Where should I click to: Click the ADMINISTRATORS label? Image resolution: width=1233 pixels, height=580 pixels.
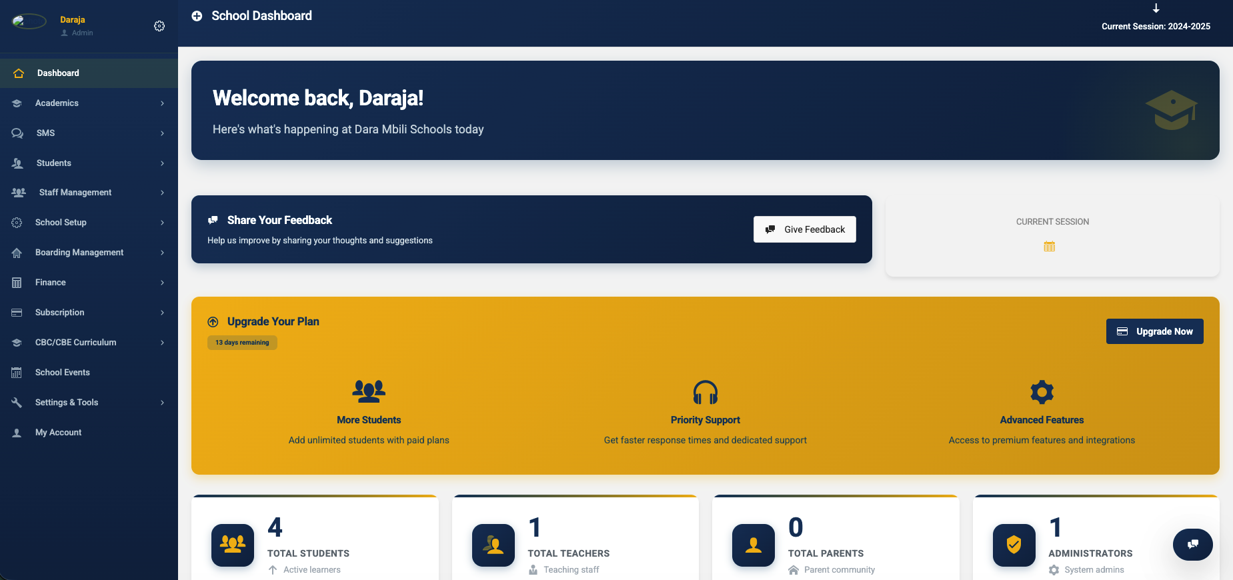coord(1090,553)
